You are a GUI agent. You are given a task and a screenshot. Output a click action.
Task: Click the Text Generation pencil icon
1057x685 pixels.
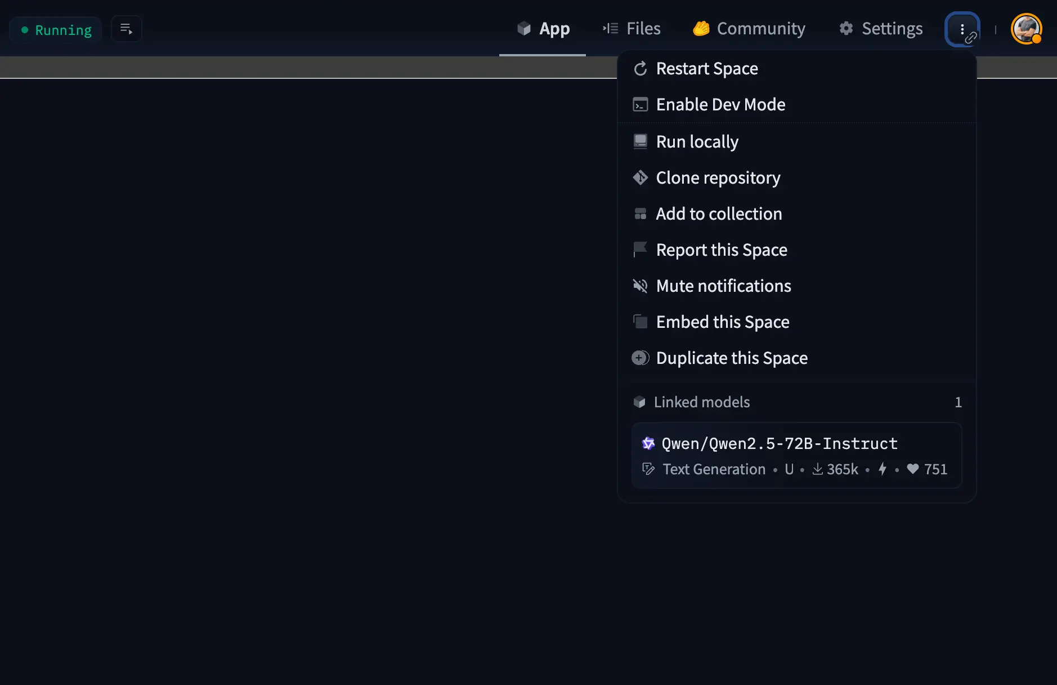pos(648,469)
